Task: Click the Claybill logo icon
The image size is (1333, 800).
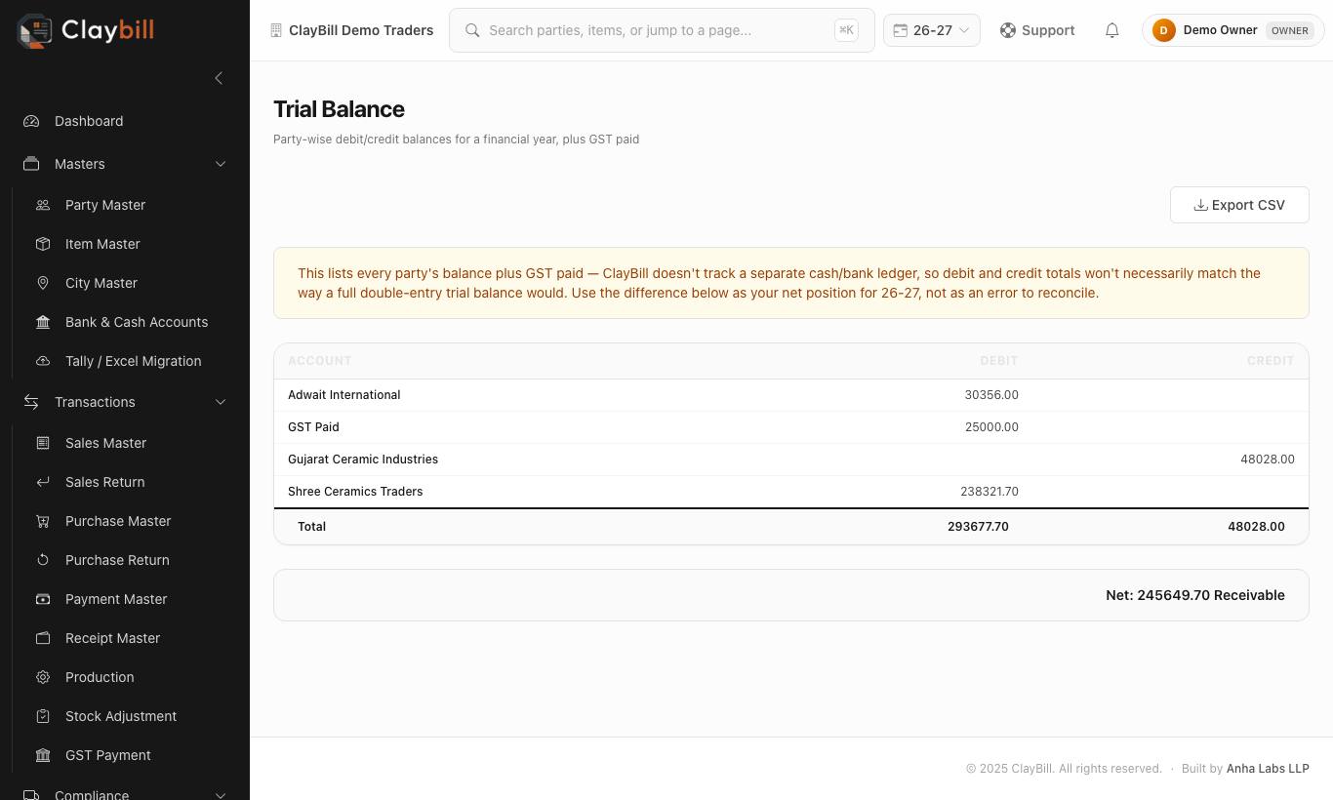Action: [35, 30]
